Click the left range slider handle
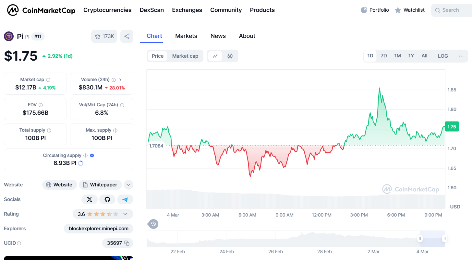This screenshot has width=472, height=260. [420, 239]
